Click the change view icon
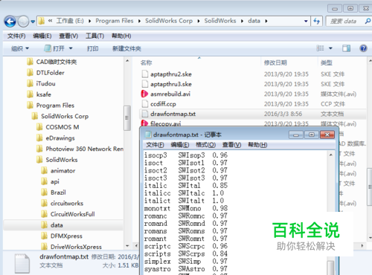The height and width of the screenshot is (275, 372). pos(320,48)
